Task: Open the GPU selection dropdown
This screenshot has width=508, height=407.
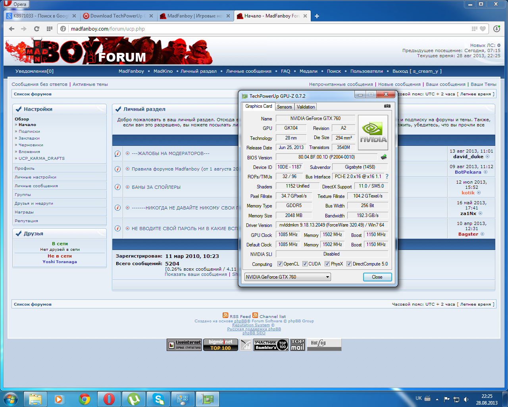Action: (287, 277)
